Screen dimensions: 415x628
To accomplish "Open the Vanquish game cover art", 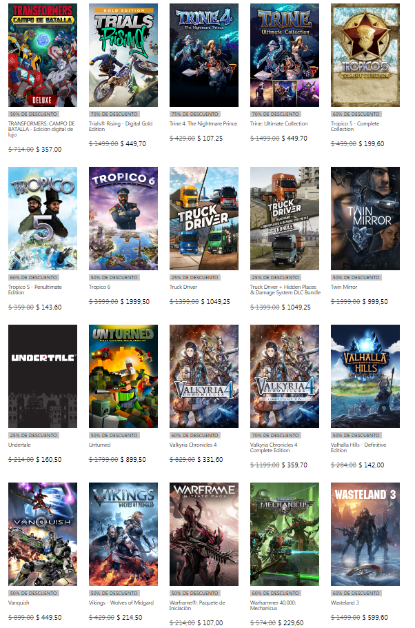I will pyautogui.click(x=43, y=534).
